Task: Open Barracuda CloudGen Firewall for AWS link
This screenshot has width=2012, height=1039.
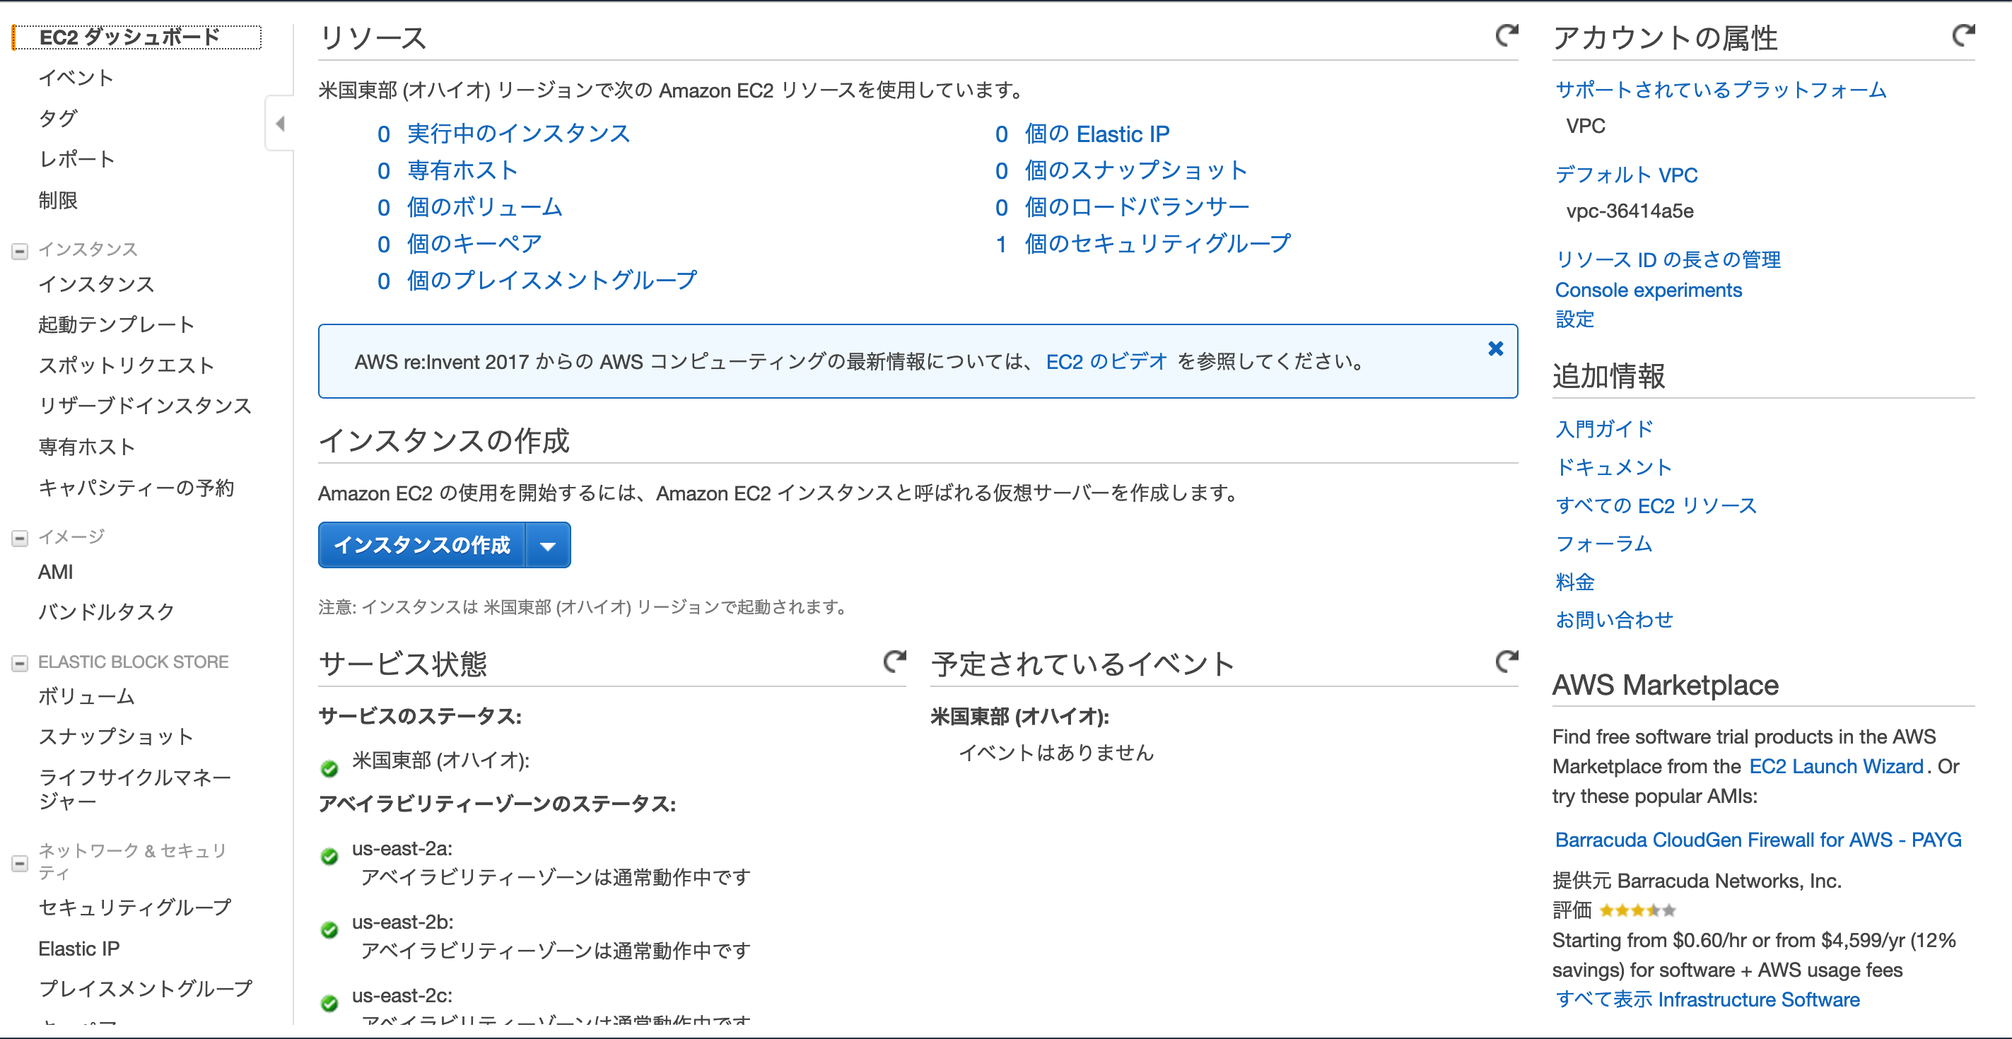Action: coord(1758,840)
